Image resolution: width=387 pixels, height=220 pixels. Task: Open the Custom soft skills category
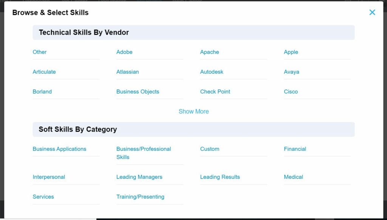tap(210, 149)
